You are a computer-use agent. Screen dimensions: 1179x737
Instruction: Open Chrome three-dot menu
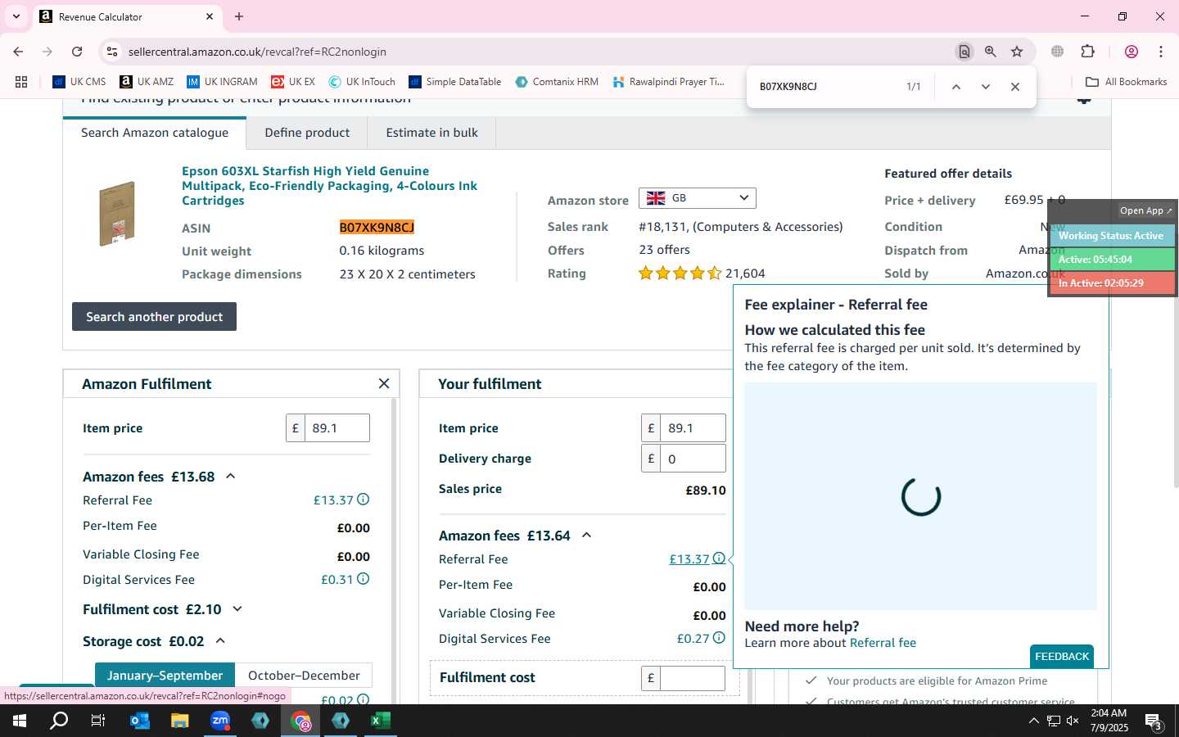[1161, 52]
